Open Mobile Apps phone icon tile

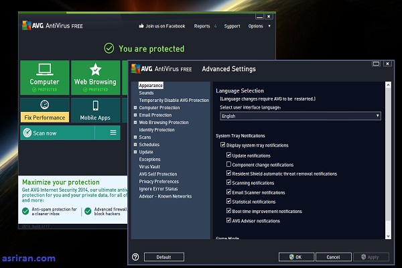click(95, 105)
